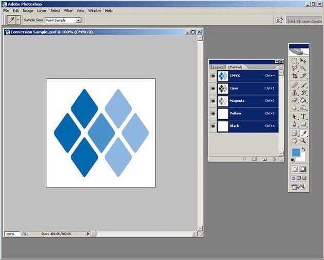The width and height of the screenshot is (324, 260).
Task: Click the white background color swatch
Action: pos(302,158)
